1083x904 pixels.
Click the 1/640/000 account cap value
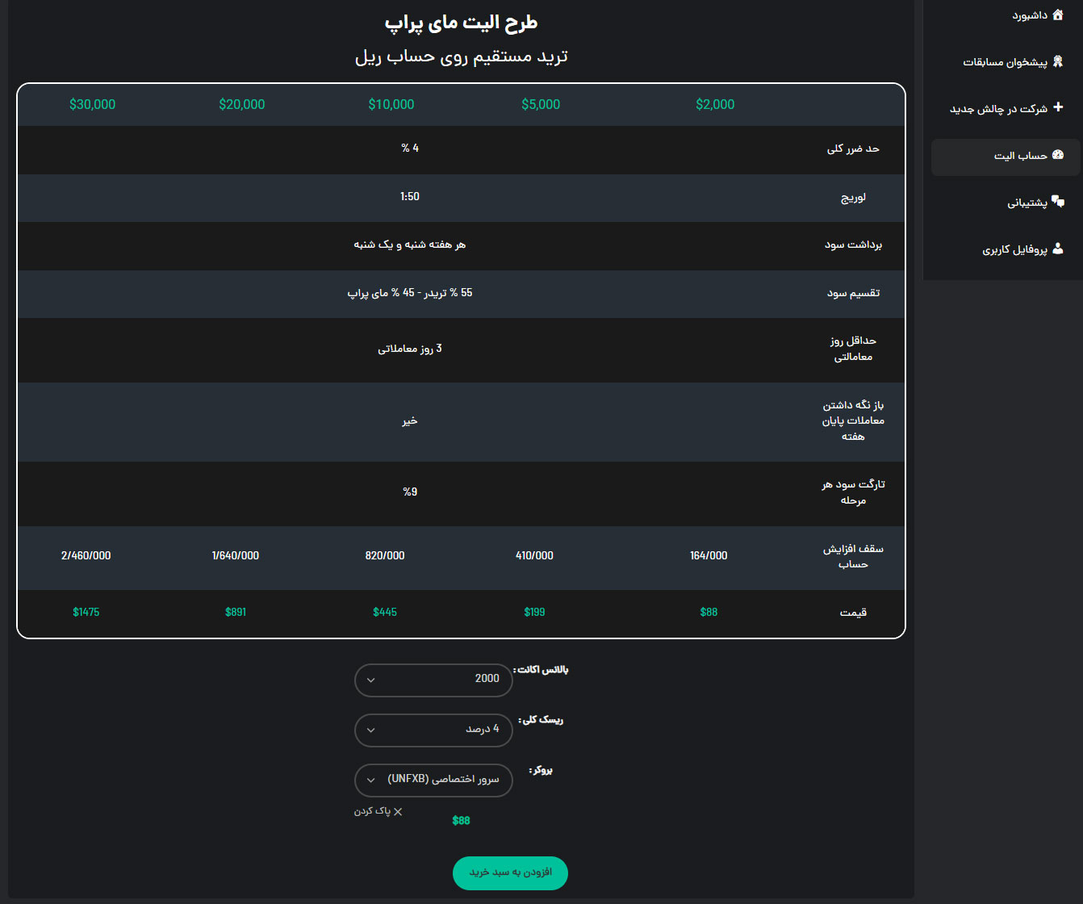pyautogui.click(x=236, y=555)
